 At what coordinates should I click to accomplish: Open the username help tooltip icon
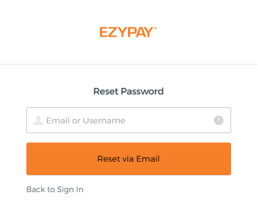pos(218,120)
